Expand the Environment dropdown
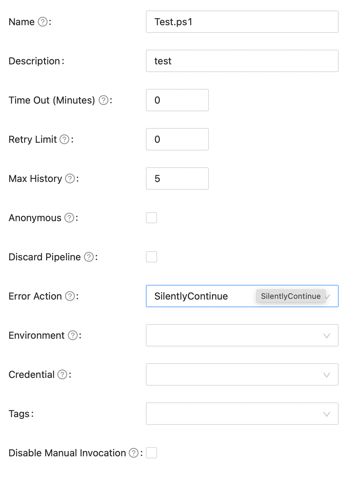The image size is (347, 492). (242, 335)
